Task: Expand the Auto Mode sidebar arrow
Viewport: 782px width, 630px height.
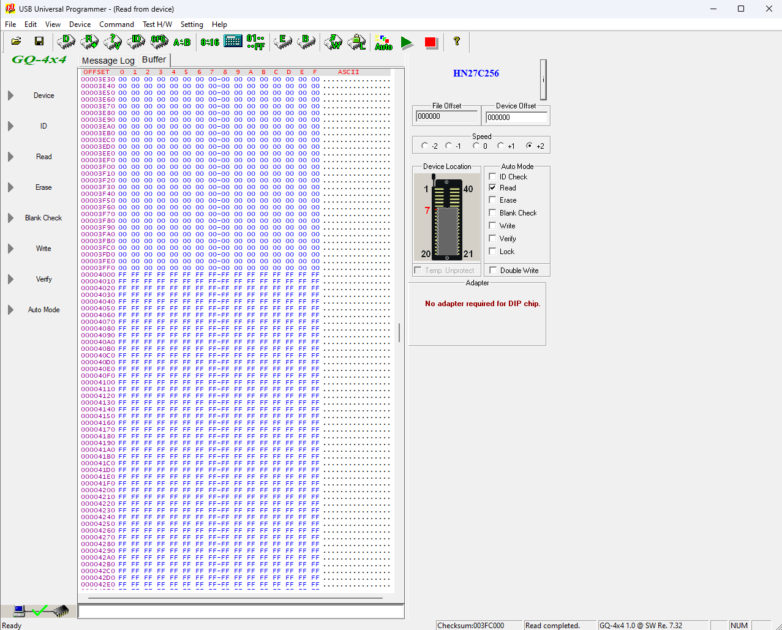Action: pos(10,310)
